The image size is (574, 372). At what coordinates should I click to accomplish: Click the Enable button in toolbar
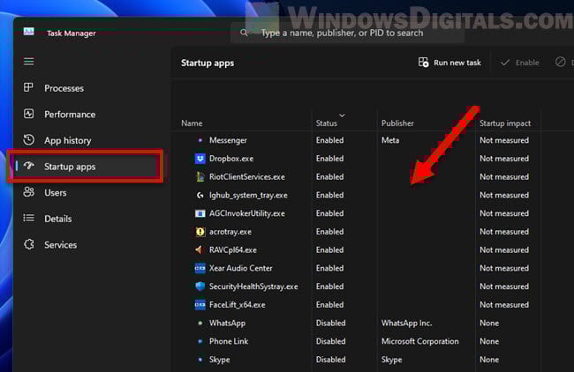tap(520, 63)
